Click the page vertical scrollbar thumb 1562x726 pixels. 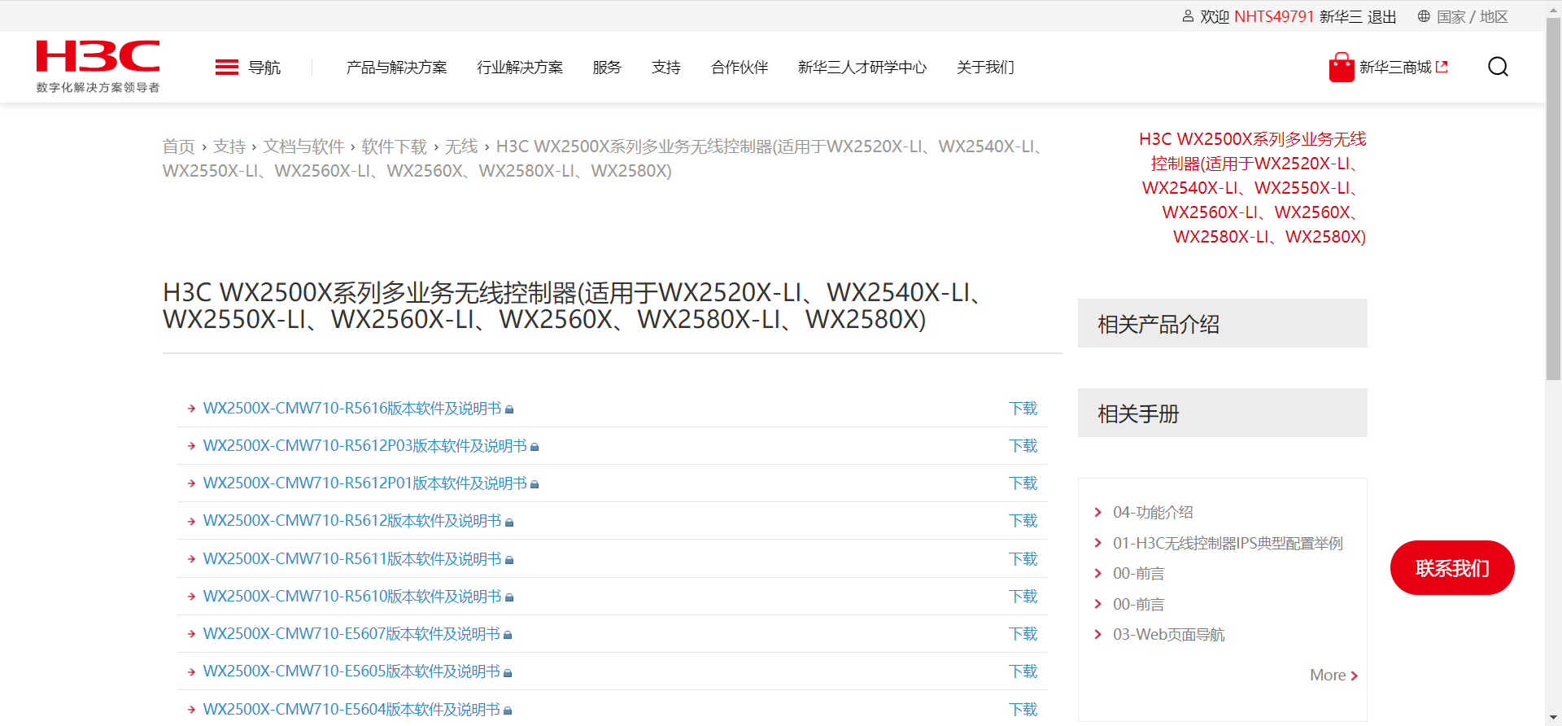click(x=1553, y=199)
